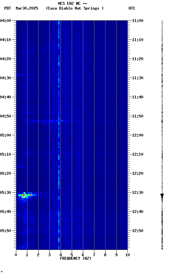Click the 12:00 UTC time label

click(138, 135)
